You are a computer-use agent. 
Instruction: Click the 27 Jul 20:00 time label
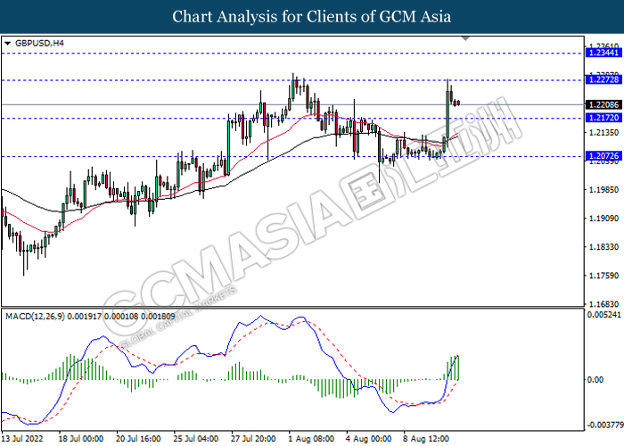click(253, 439)
